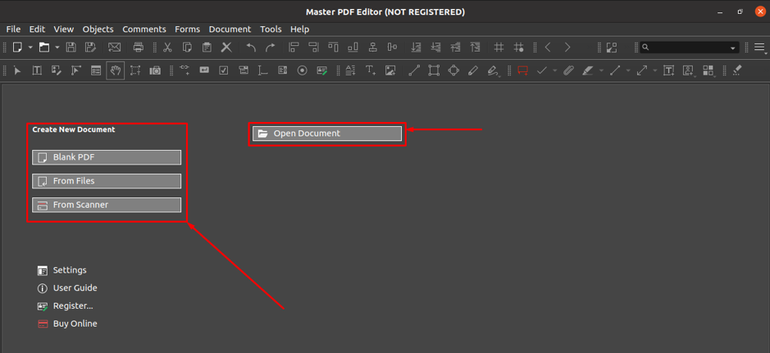Viewport: 770px width, 353px height.
Task: Select the Link tool icon
Action: tap(185, 70)
